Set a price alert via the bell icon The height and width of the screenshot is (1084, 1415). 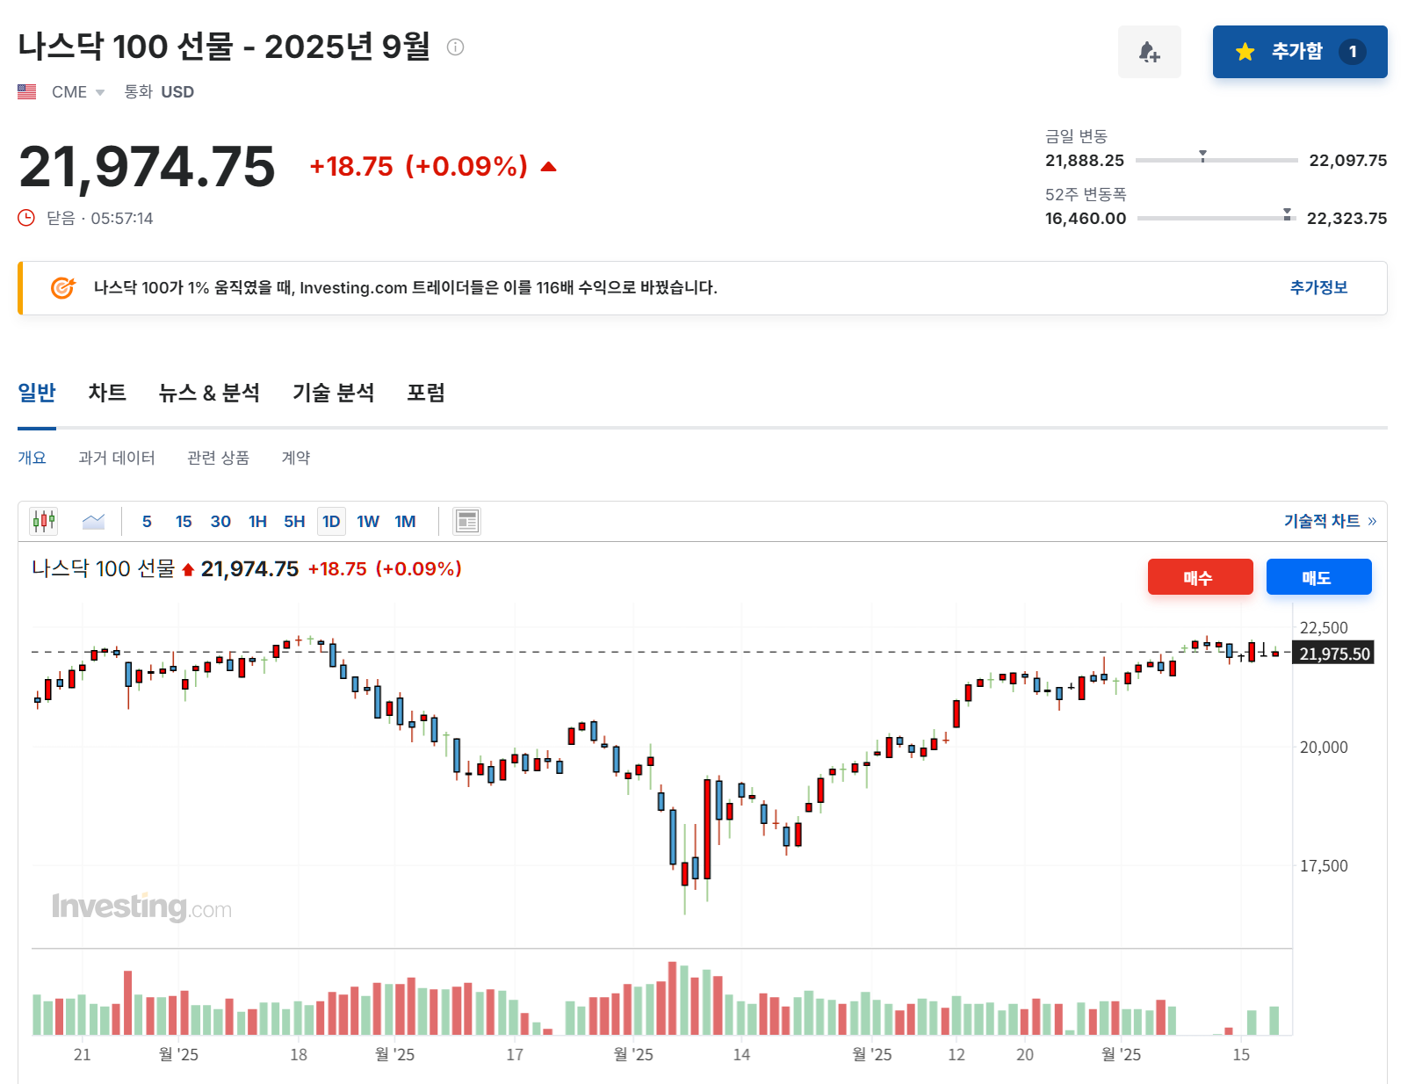coord(1150,52)
